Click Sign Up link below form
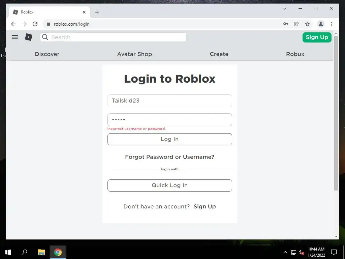This screenshot has width=345, height=259. coord(205,207)
